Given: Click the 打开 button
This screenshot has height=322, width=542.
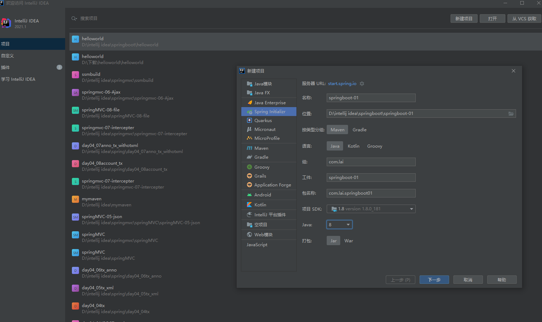Looking at the screenshot, I should [x=493, y=19].
